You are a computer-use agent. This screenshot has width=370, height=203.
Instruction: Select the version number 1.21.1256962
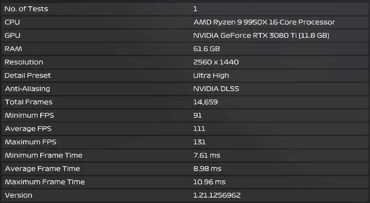pos(217,195)
